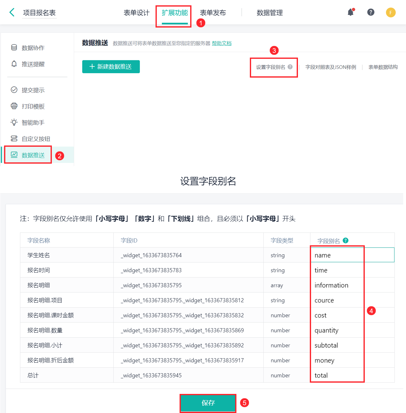Edit the alias field containing name
406x413 pixels.
click(x=352, y=255)
